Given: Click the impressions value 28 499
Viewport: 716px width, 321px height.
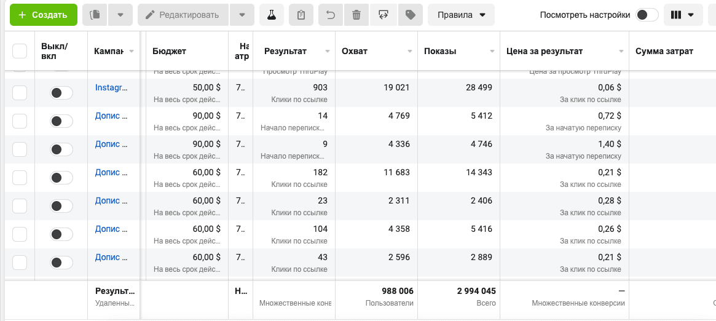Looking at the screenshot, I should [x=478, y=87].
